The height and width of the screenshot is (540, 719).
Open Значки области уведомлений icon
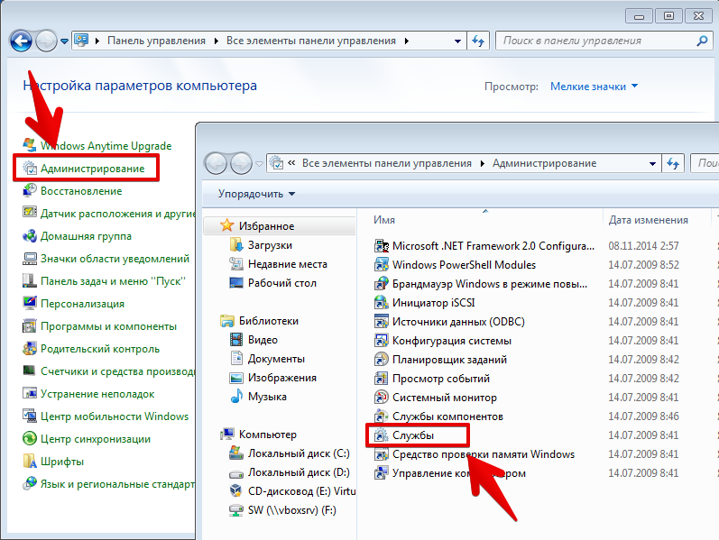(x=30, y=258)
